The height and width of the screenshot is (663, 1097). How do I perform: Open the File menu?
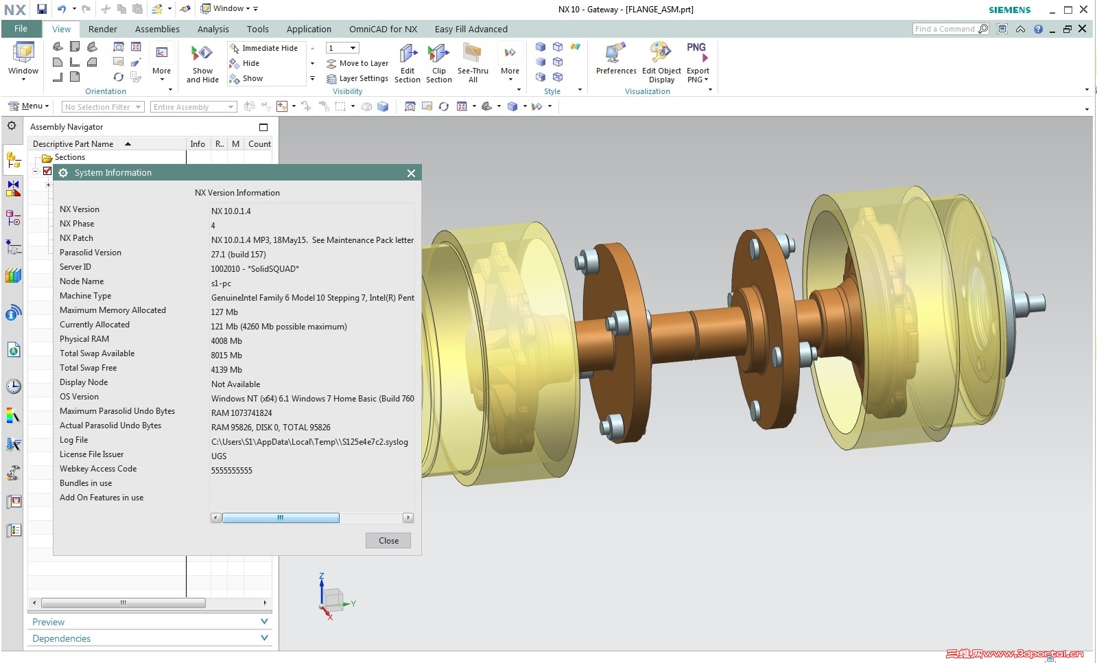pyautogui.click(x=21, y=29)
